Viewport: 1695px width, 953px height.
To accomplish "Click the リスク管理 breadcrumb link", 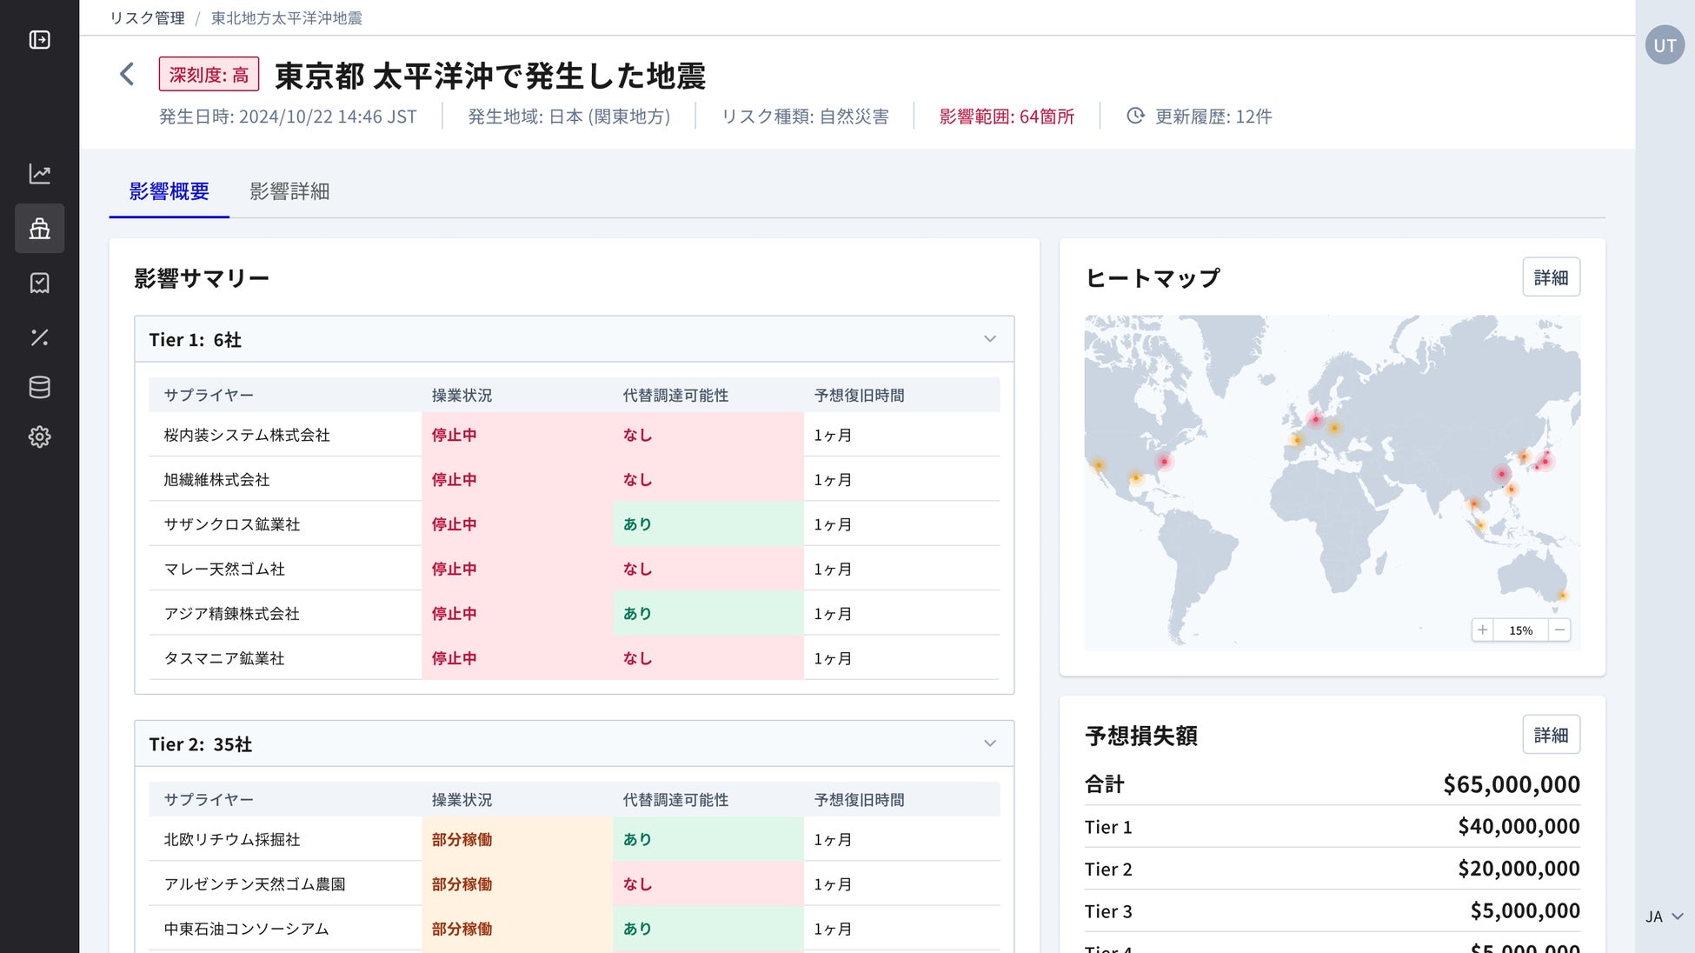I will click(x=147, y=18).
